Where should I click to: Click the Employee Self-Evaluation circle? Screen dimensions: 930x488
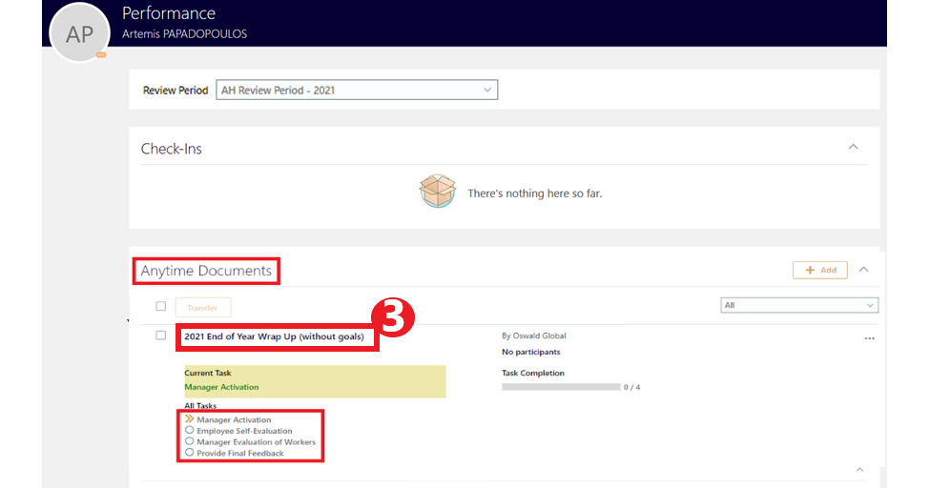pyautogui.click(x=189, y=430)
